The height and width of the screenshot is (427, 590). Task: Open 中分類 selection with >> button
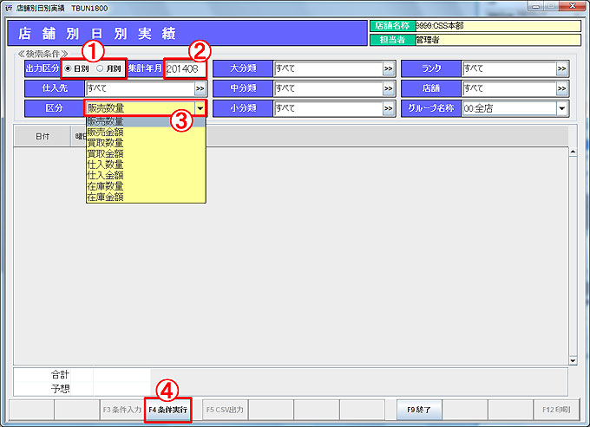coord(389,89)
